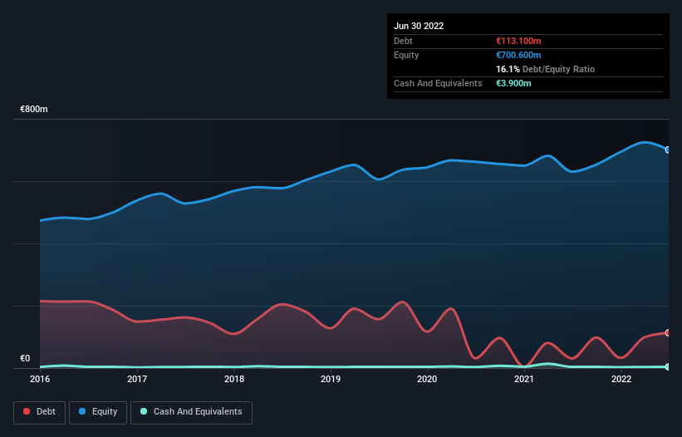The height and width of the screenshot is (437, 682).
Task: Click the red Debt endpoint marker
Action: point(668,332)
